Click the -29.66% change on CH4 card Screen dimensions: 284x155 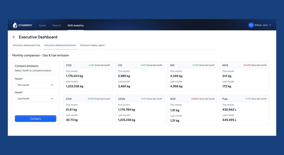(x=91, y=99)
